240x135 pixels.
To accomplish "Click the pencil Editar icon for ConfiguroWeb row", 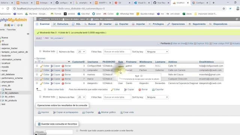I will point(42,66).
